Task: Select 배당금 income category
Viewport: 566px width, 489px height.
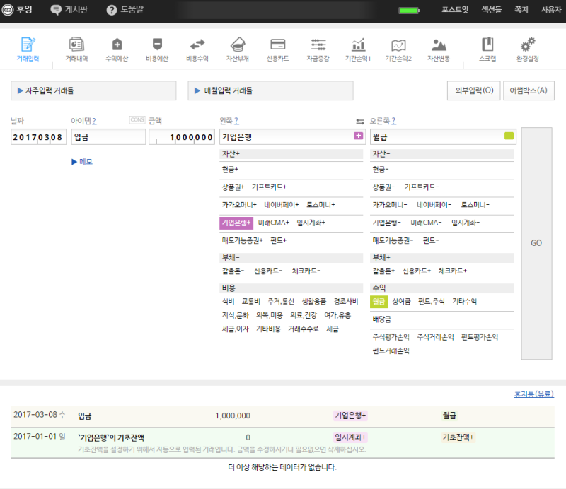Action: [381, 319]
